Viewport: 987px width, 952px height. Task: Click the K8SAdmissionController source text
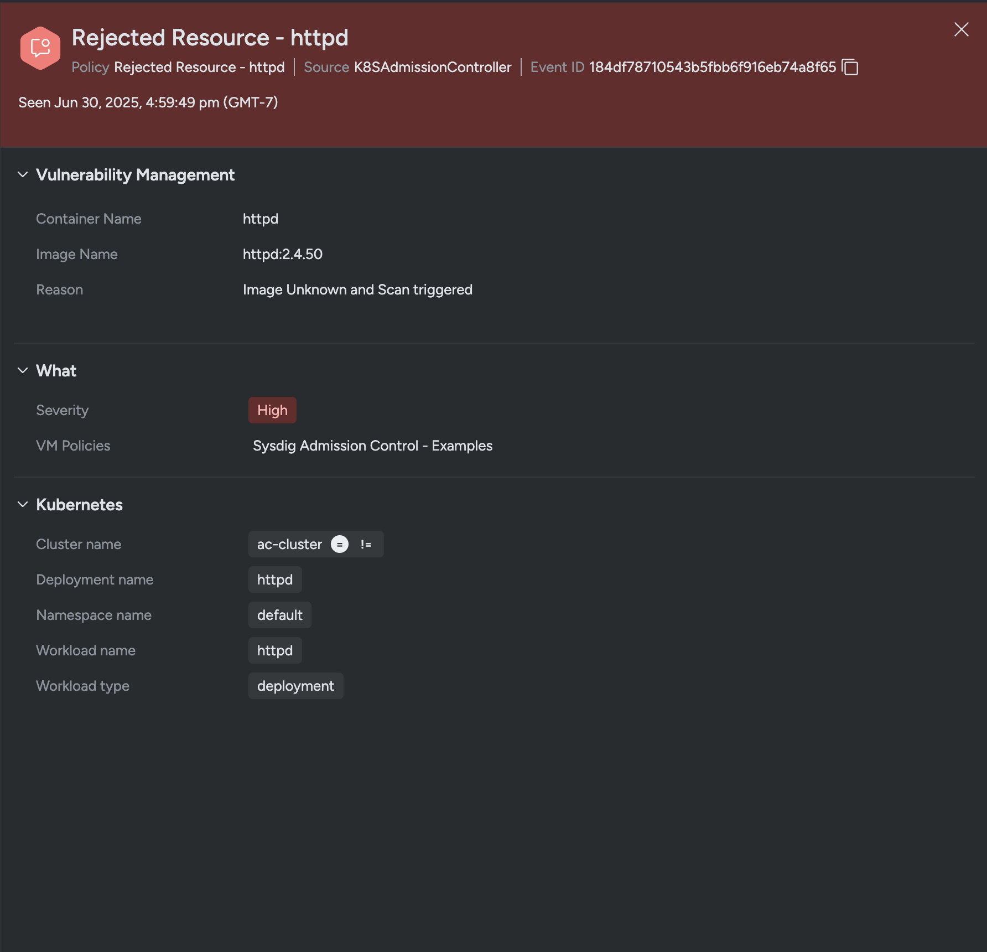click(433, 67)
